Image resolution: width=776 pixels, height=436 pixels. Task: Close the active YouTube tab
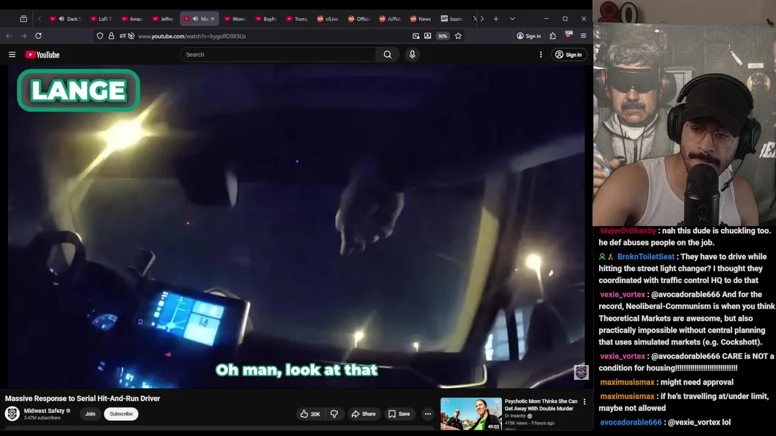(212, 19)
